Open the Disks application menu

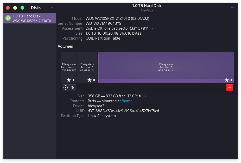tap(51, 8)
